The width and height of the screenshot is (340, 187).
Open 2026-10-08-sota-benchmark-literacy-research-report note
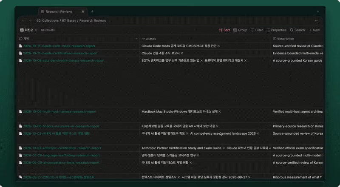[64, 61]
